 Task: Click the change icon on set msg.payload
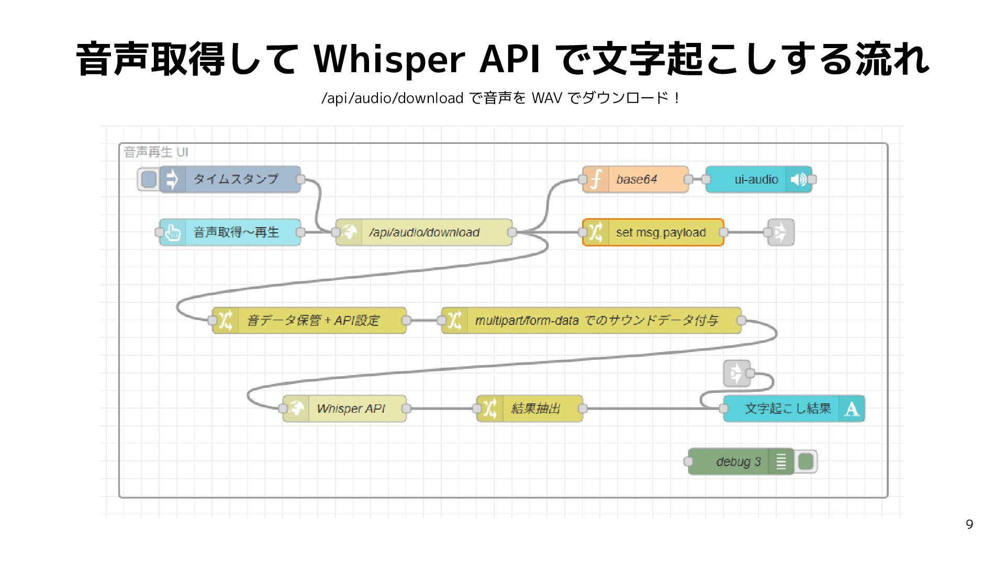pyautogui.click(x=596, y=232)
